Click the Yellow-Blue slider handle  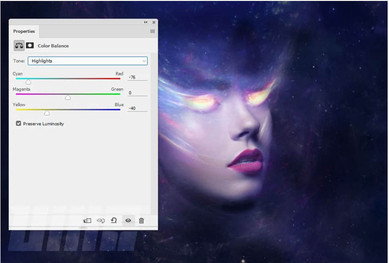(x=46, y=113)
